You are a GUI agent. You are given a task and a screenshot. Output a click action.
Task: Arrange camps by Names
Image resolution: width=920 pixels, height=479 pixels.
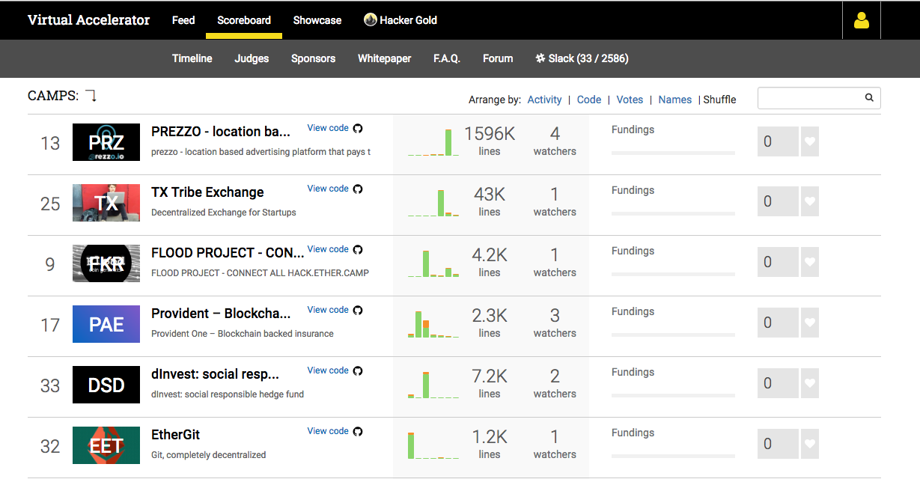[674, 100]
